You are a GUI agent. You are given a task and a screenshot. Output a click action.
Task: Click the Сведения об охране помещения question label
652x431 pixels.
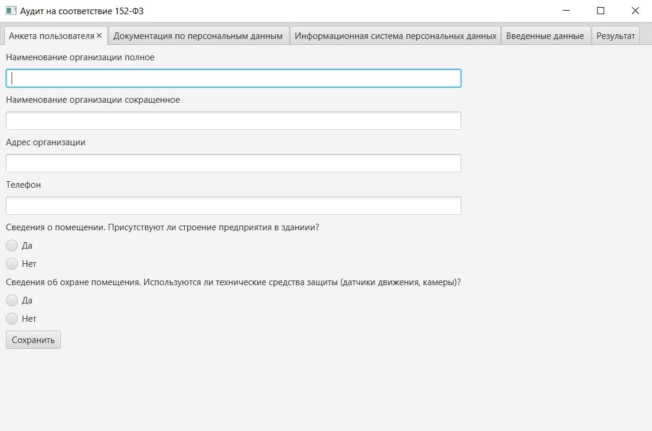coord(233,282)
